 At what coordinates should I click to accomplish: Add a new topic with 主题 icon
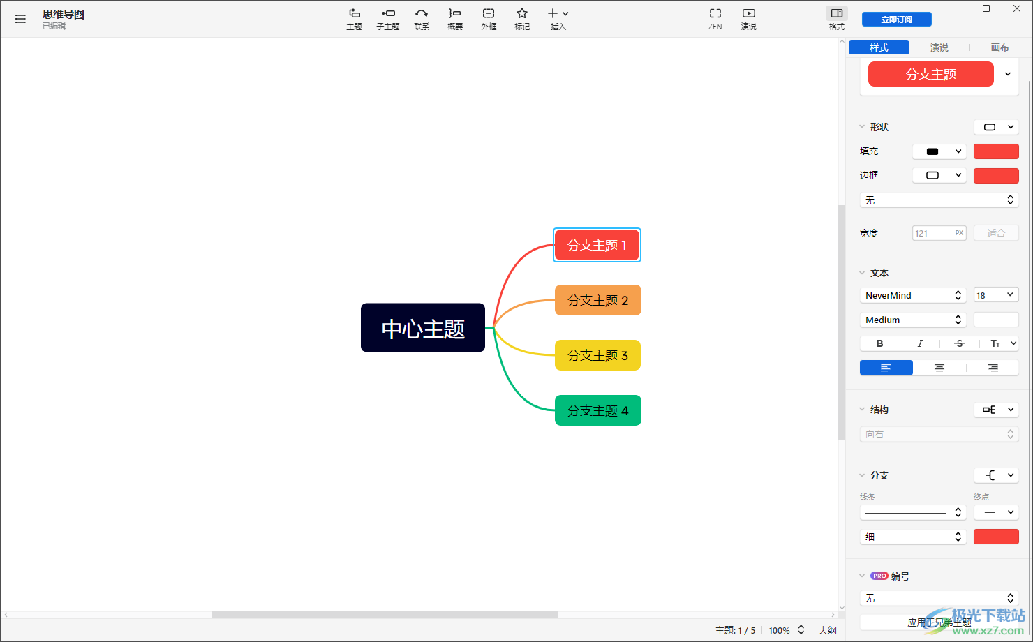coord(355,19)
